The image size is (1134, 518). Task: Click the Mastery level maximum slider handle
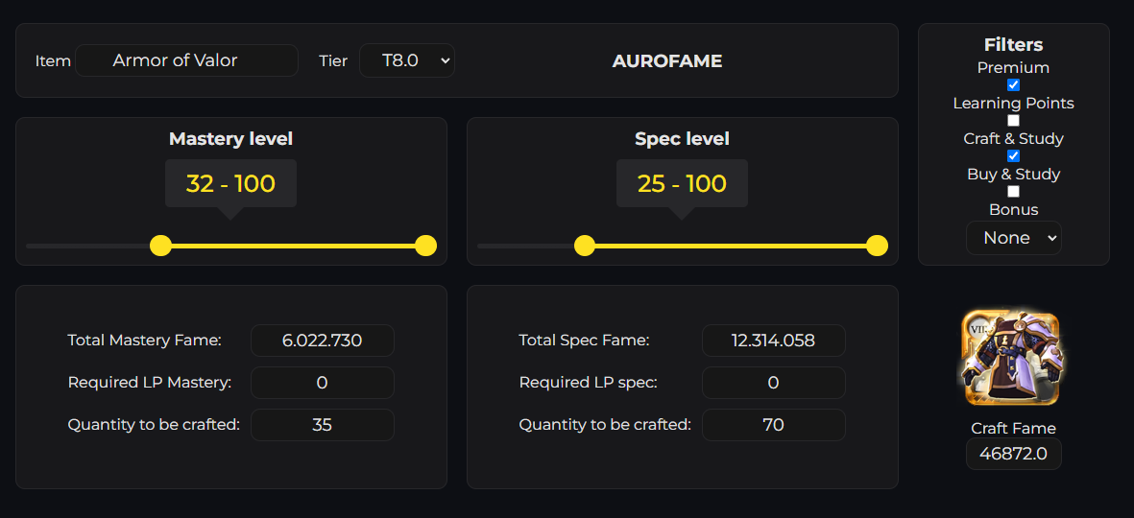click(425, 246)
